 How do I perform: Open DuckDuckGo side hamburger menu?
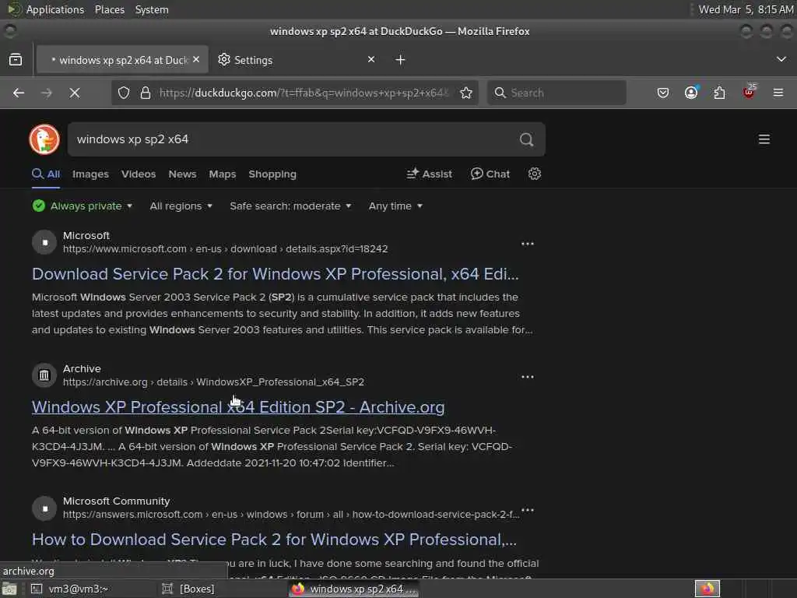click(x=764, y=139)
